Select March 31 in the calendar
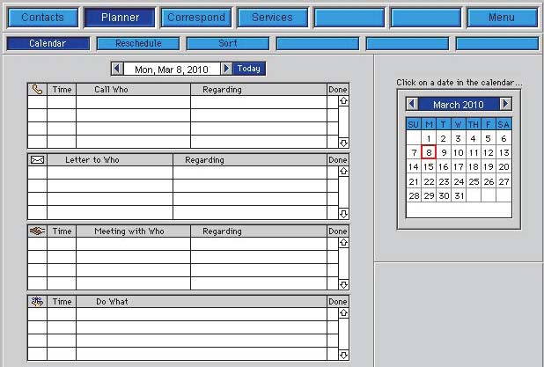544x367 pixels. click(459, 195)
